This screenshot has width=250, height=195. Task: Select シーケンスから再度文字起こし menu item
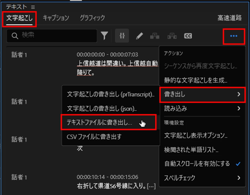[202, 66]
